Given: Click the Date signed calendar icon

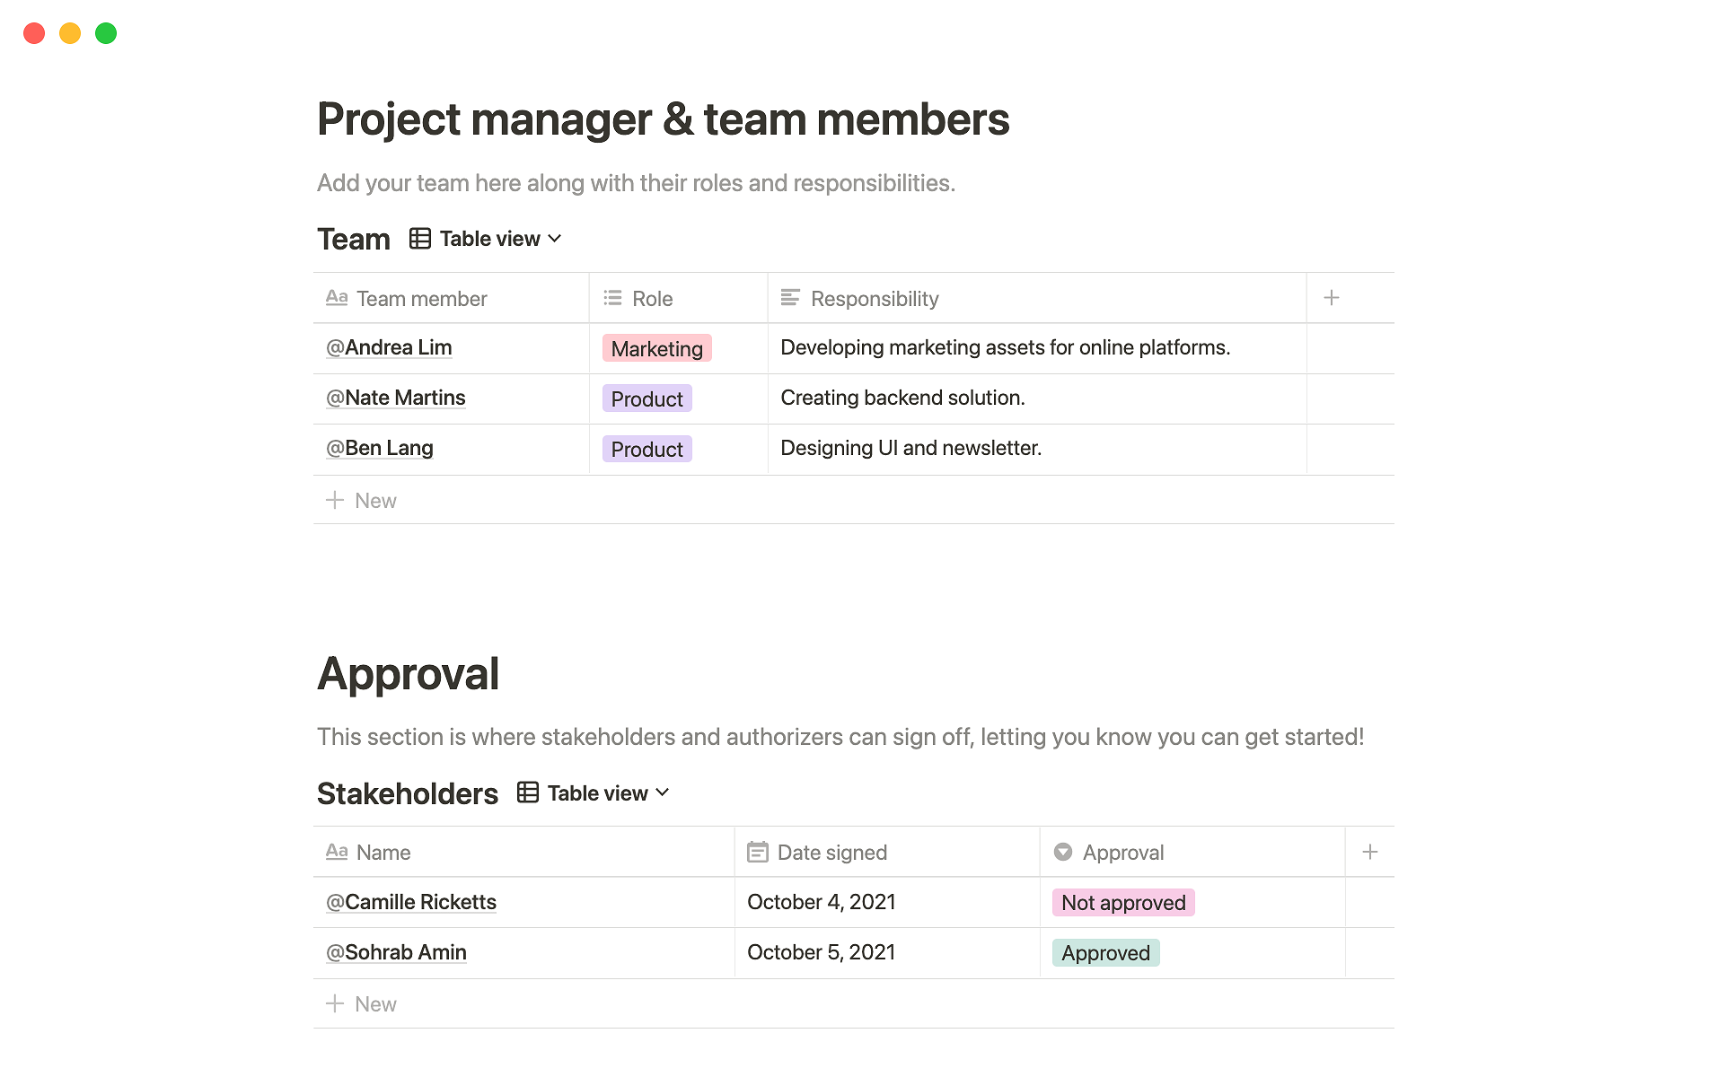Looking at the screenshot, I should (x=757, y=852).
